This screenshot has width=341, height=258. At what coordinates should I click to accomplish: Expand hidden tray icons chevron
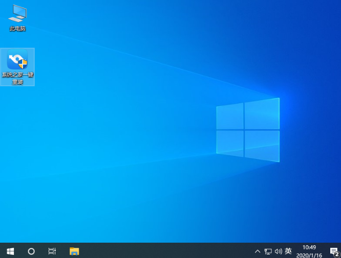[x=258, y=251]
